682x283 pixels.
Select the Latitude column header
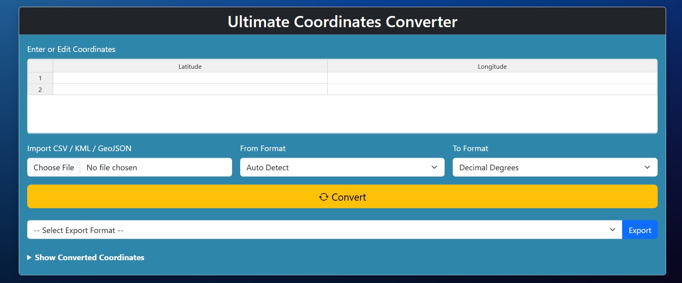(x=190, y=66)
